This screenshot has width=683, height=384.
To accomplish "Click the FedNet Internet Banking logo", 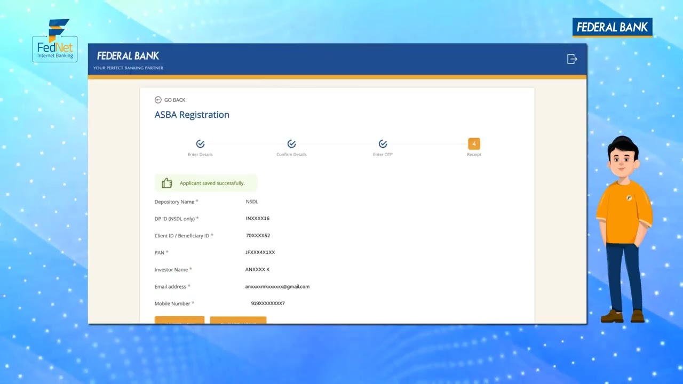I will [x=55, y=41].
